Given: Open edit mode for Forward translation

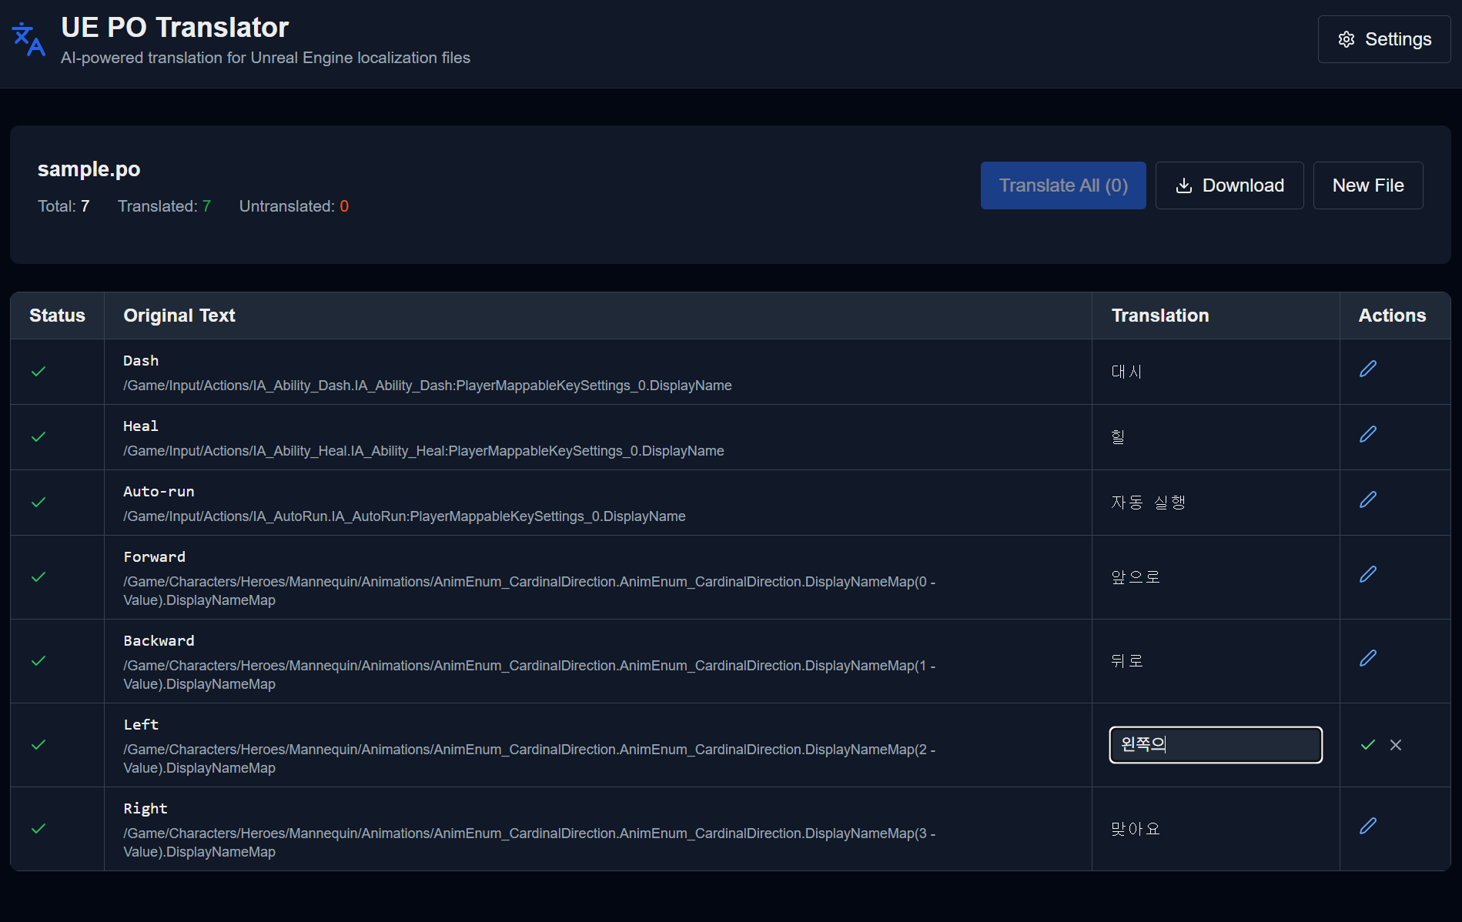Looking at the screenshot, I should click(1368, 575).
